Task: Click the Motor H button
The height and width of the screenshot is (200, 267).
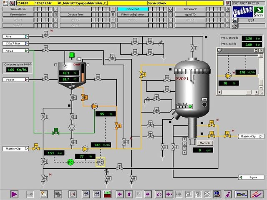Action: pos(205,143)
